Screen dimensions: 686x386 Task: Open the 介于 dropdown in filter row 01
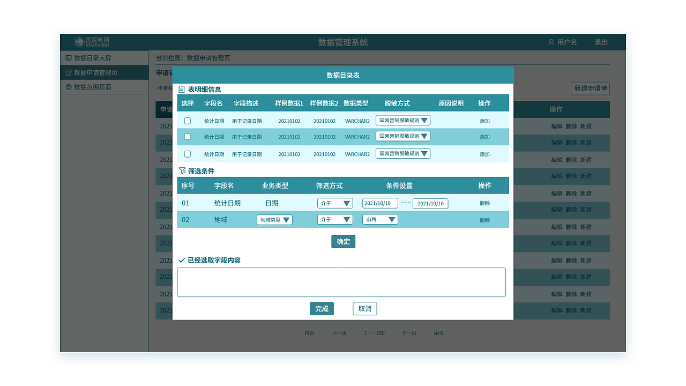tap(335, 203)
